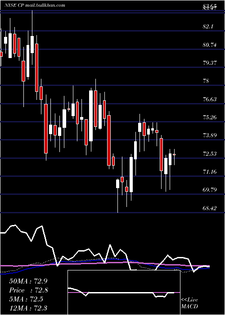
Task: Select the 71.16 price axis label
Action: pyautogui.click(x=210, y=172)
